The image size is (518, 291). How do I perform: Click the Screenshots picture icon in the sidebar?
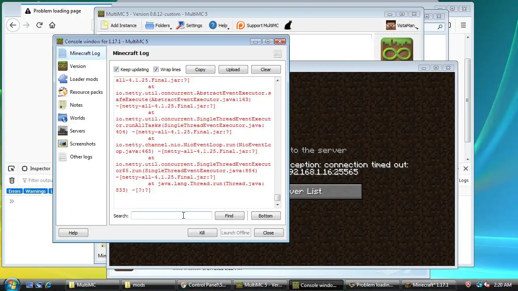coord(63,143)
